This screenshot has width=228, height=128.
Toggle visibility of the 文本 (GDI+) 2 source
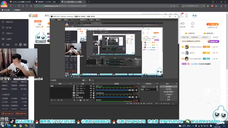tap(91, 89)
